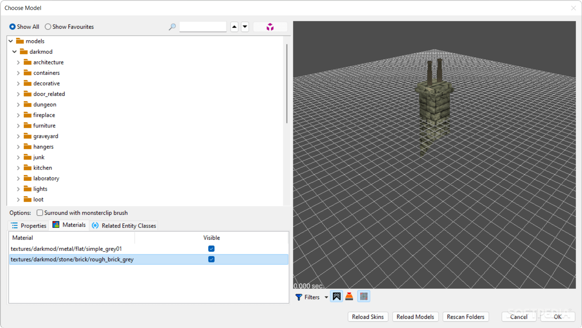Click the door_related folder icon
Screen dimensions: 582x328
coord(27,94)
